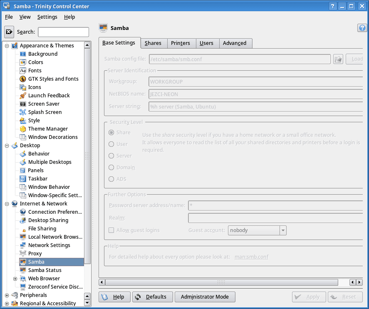Select Multiple Desktops icon
Image resolution: width=369 pixels, height=309 pixels.
click(23, 162)
